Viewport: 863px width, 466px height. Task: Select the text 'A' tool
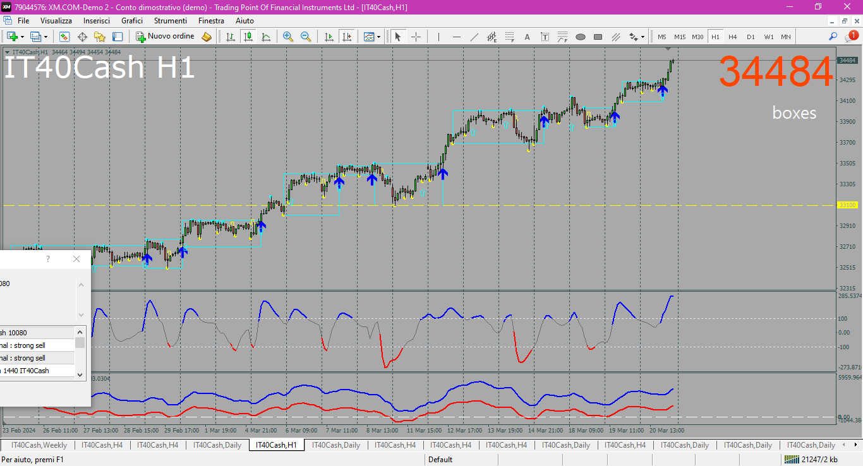point(527,37)
